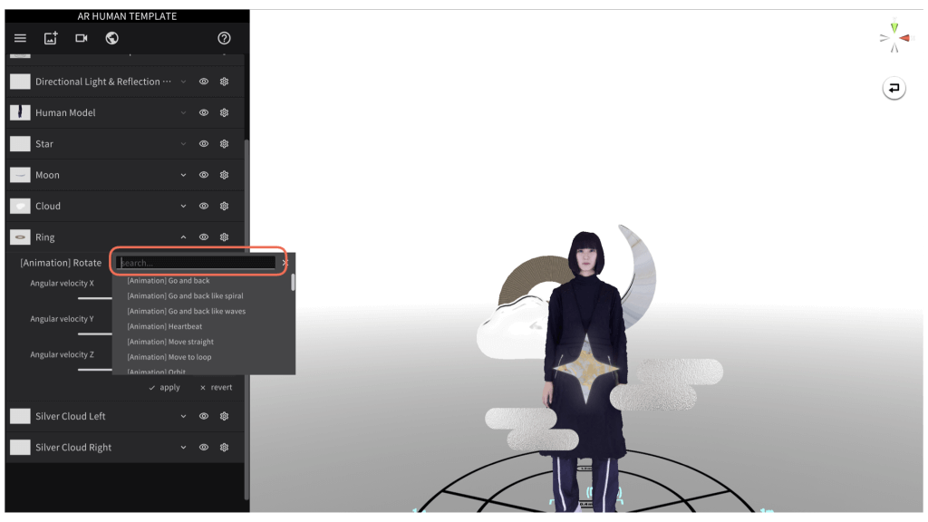Choose [Animation] Move straight from the list

pyautogui.click(x=172, y=342)
